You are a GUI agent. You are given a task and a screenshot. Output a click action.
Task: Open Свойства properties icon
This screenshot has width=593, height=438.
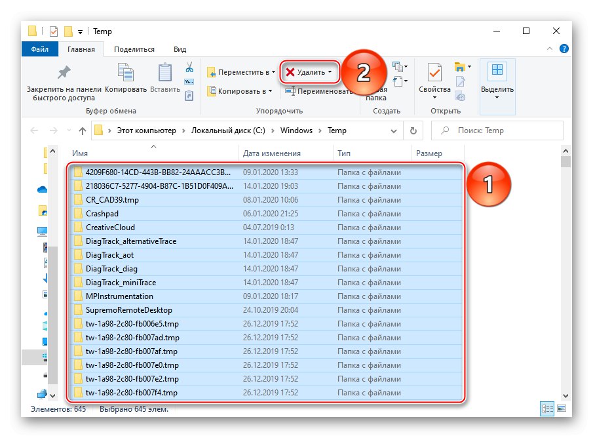pyautogui.click(x=434, y=72)
